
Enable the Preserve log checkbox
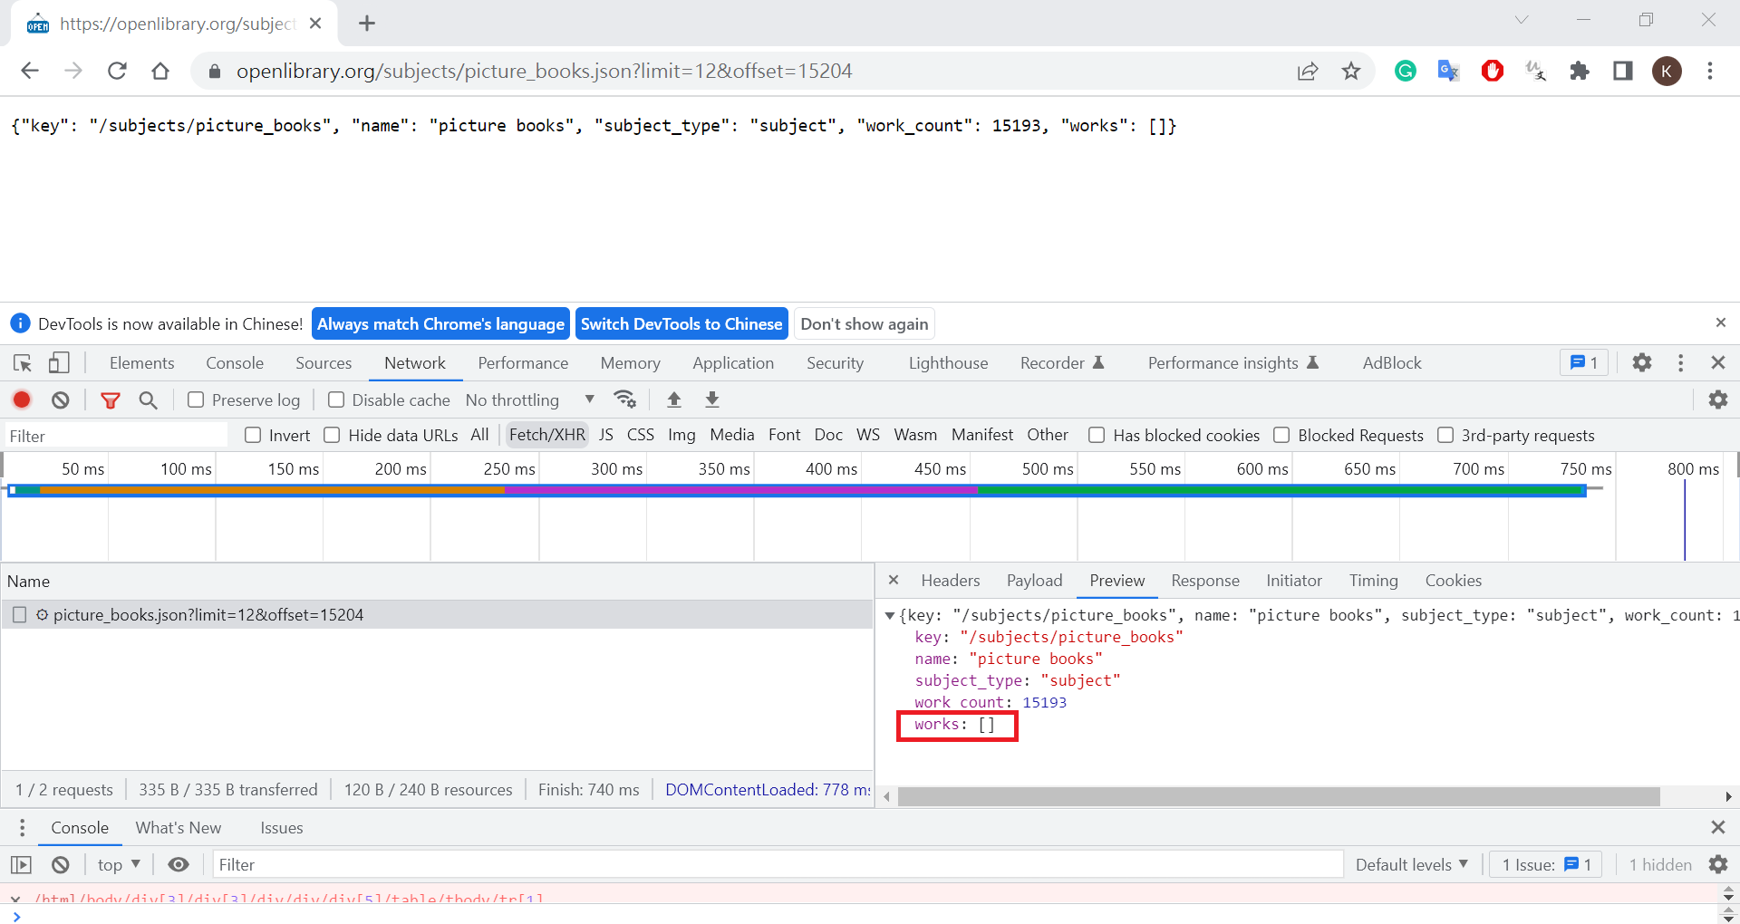click(196, 399)
